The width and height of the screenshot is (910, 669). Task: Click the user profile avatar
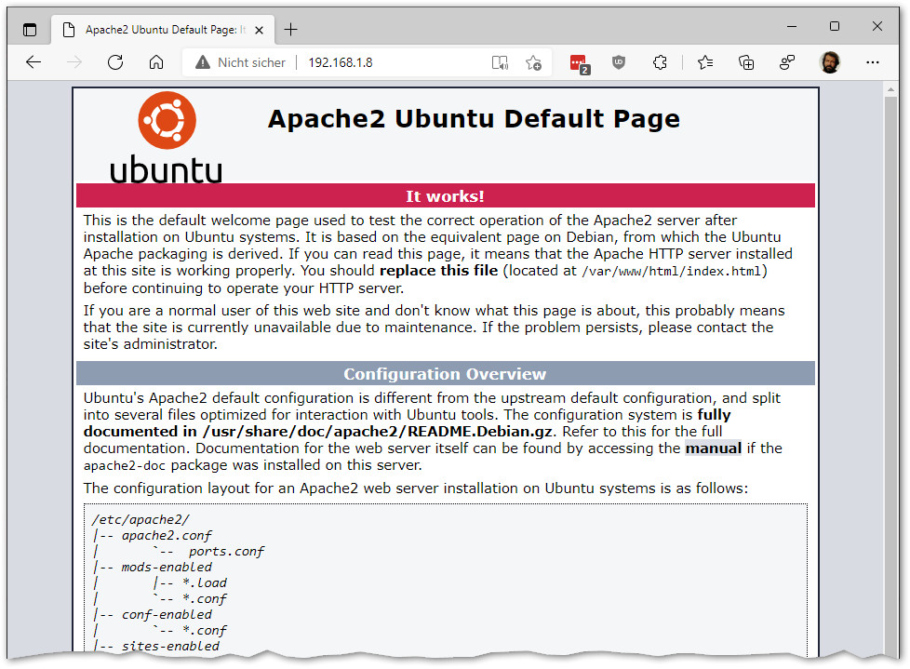(829, 62)
